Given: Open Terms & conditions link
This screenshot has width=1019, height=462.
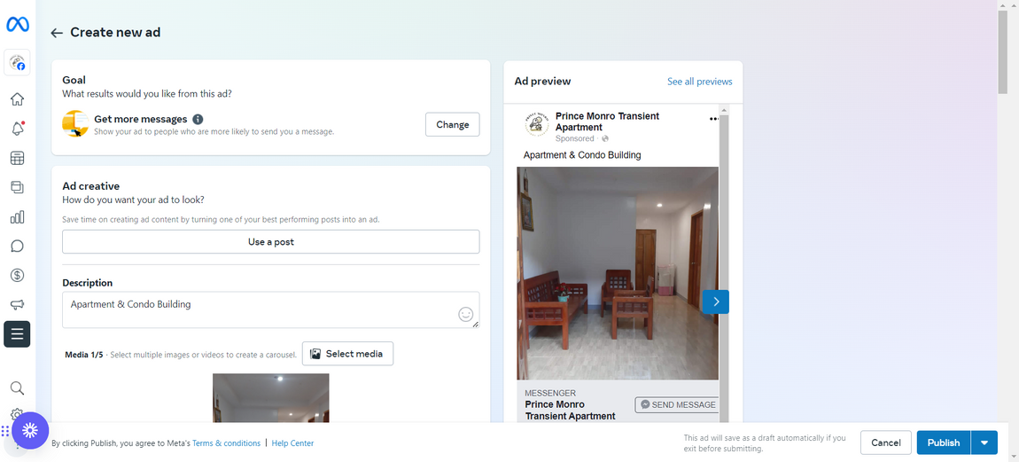Looking at the screenshot, I should pos(226,443).
